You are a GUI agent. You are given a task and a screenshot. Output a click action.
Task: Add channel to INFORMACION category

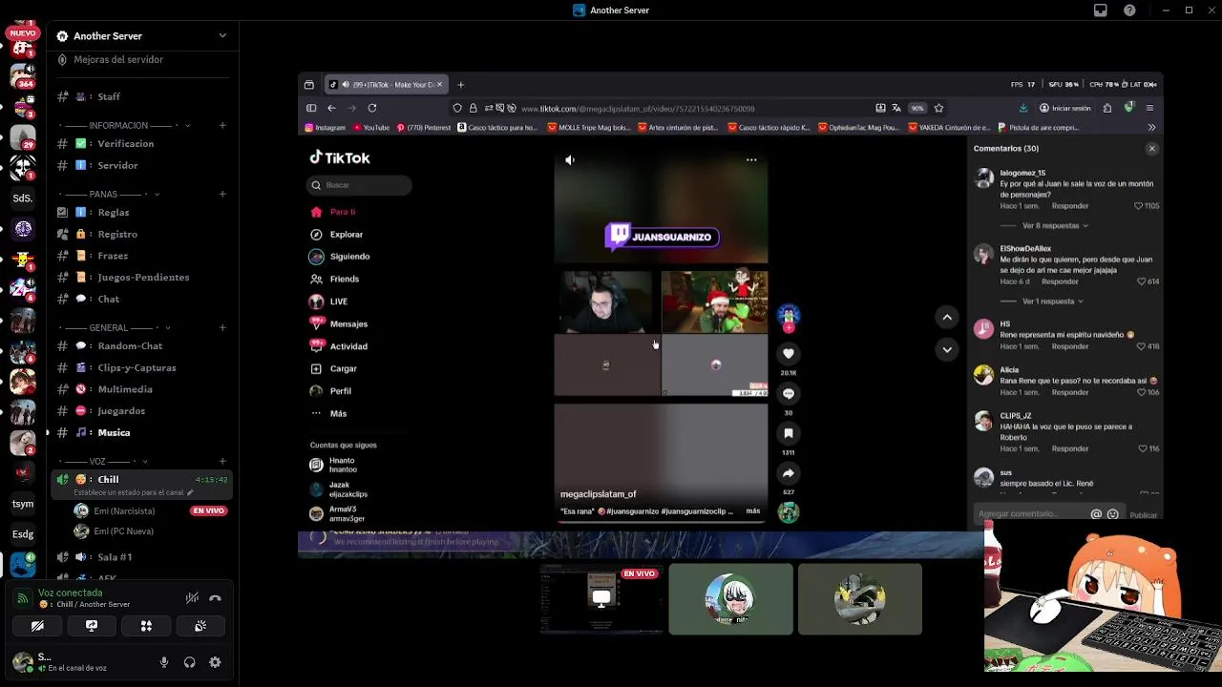pyautogui.click(x=222, y=125)
